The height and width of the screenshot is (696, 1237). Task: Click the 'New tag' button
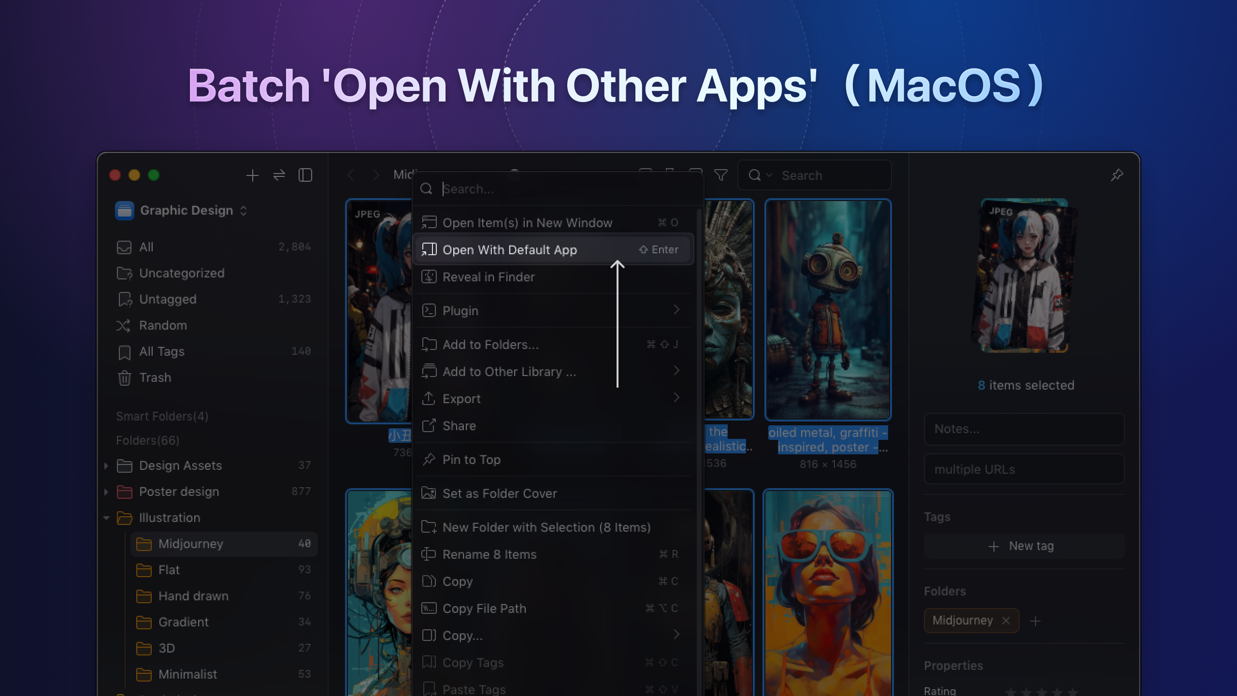click(x=1023, y=545)
